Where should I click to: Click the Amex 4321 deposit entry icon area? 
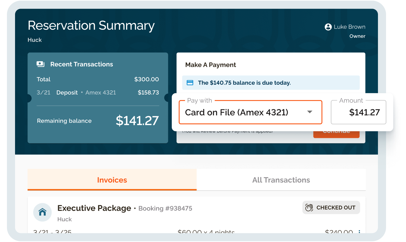(100, 93)
